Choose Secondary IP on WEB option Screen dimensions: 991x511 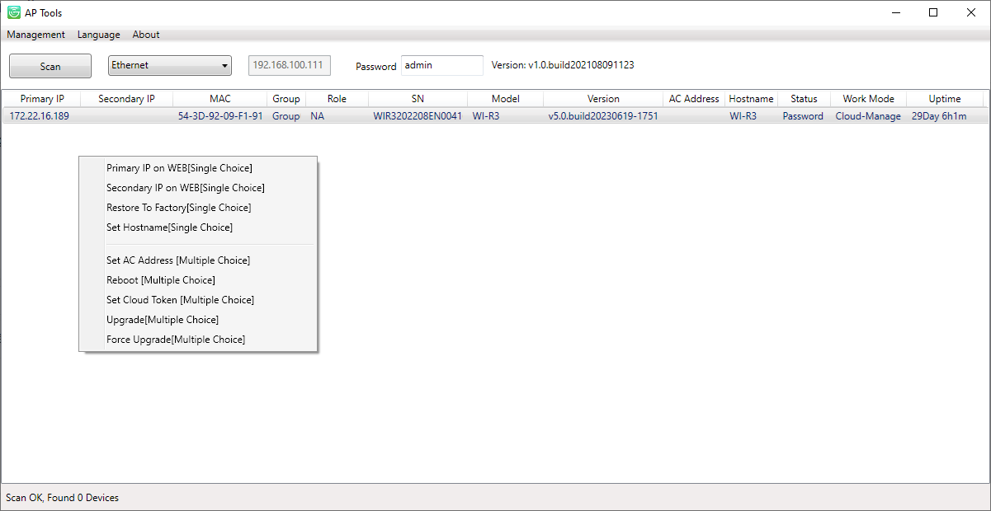[x=185, y=188]
